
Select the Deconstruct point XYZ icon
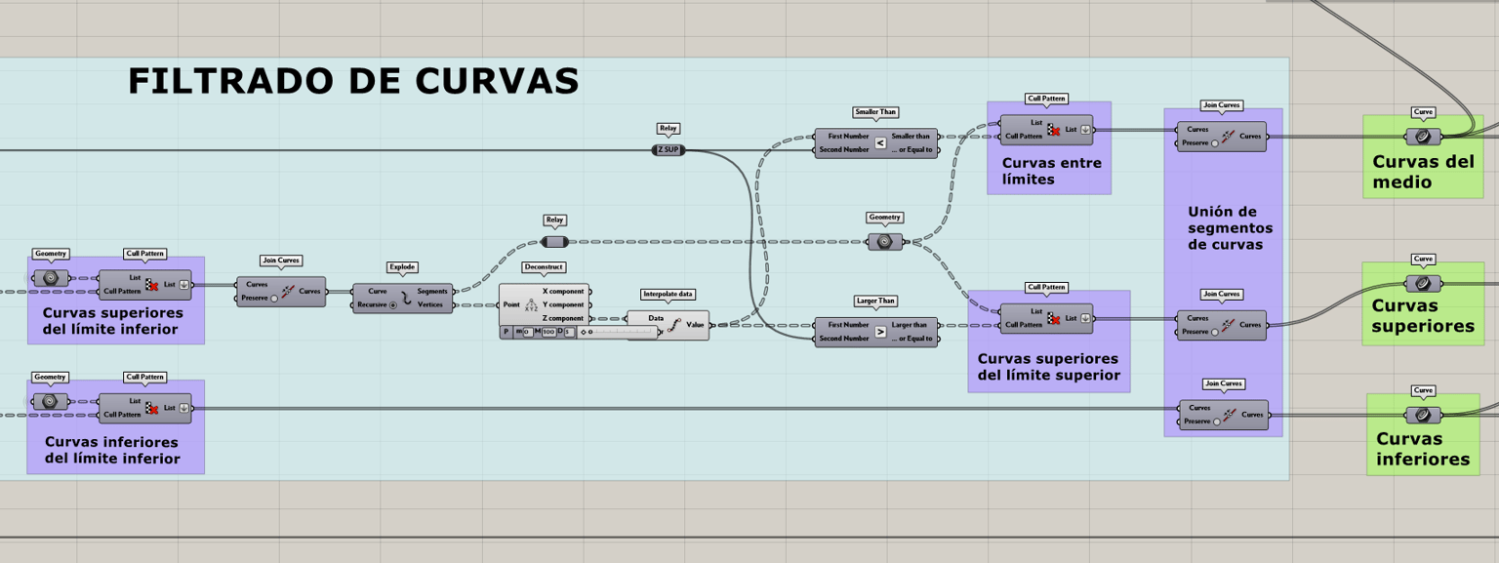point(531,304)
